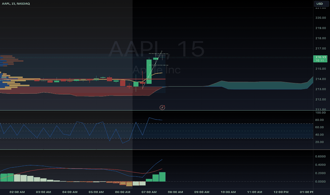Screen dimensions: 330x195
Task: Click the 07:00 AM time axis label
Action: point(149,192)
